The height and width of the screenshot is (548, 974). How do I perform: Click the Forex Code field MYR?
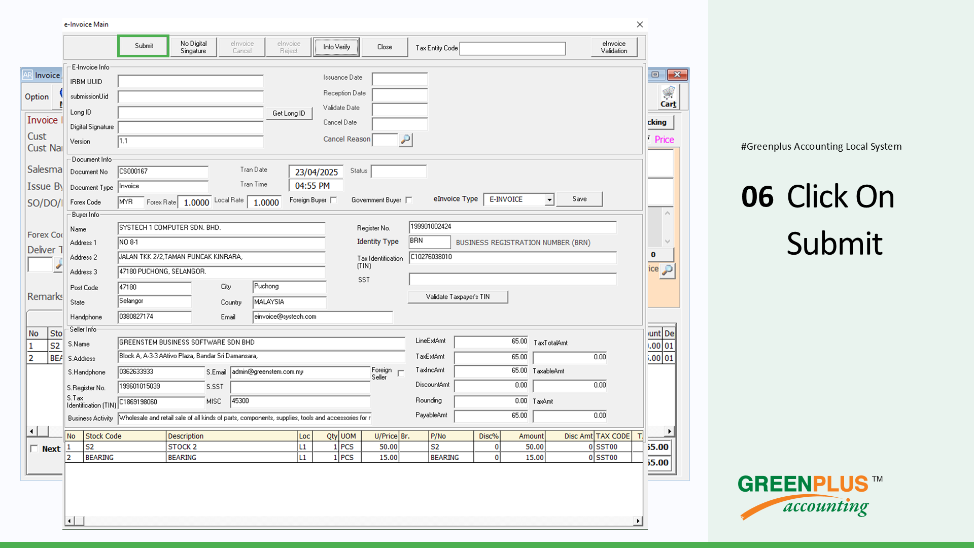tap(131, 202)
